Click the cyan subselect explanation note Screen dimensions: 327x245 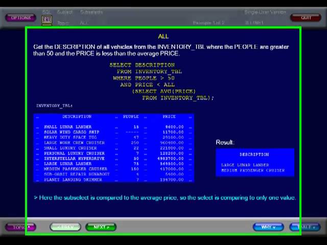(165, 198)
